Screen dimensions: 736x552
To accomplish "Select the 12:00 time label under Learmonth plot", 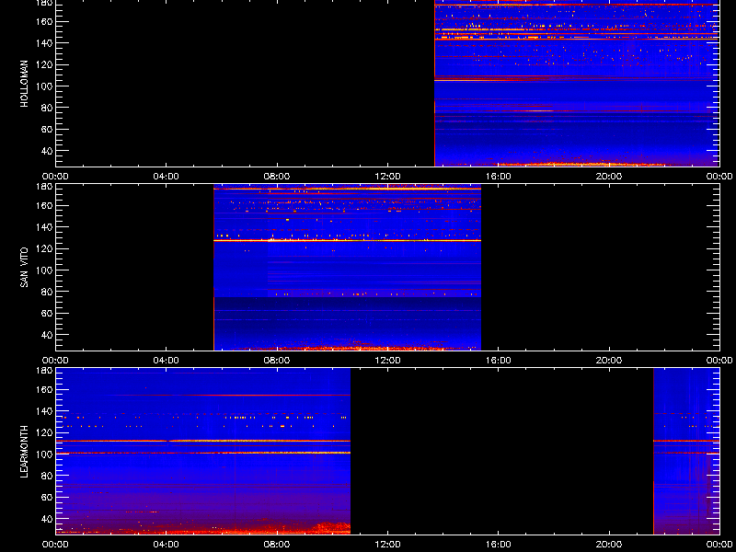I will [x=387, y=545].
